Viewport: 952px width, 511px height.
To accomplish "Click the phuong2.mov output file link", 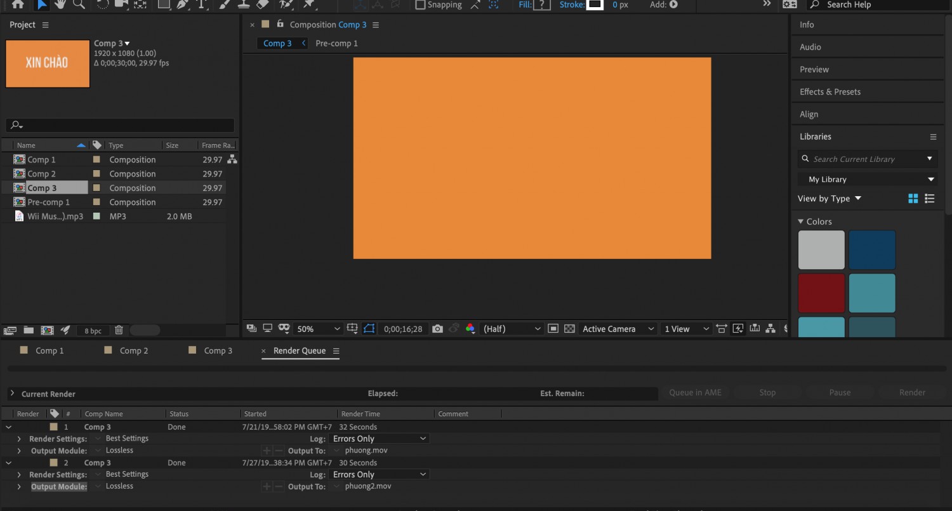I will point(368,486).
